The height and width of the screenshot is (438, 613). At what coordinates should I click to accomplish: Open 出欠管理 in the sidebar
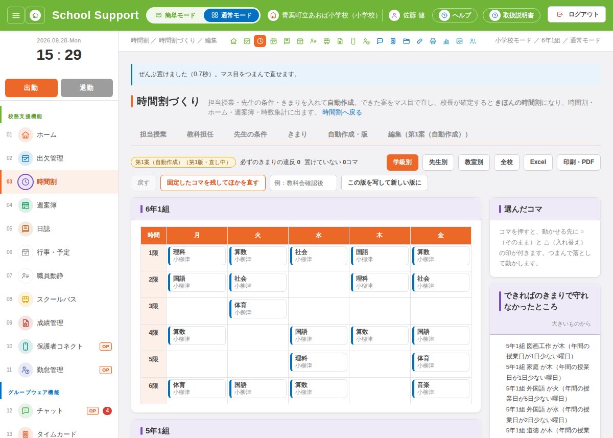coord(59,158)
